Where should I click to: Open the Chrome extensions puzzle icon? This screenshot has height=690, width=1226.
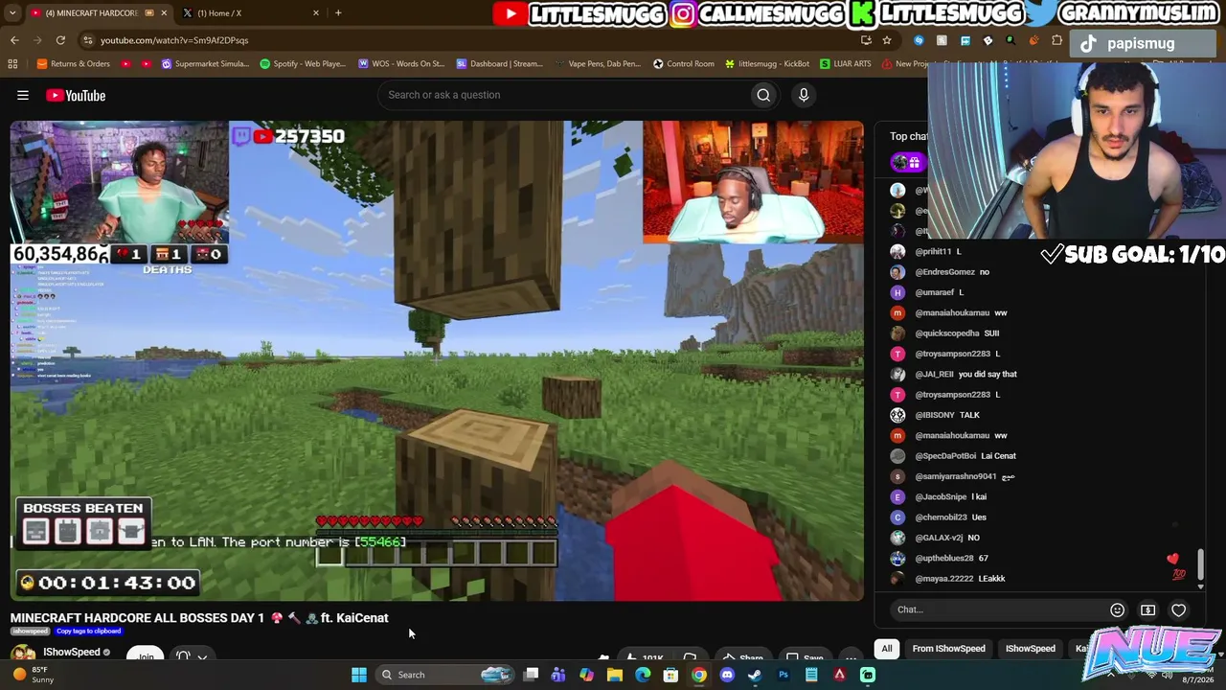coord(1056,40)
